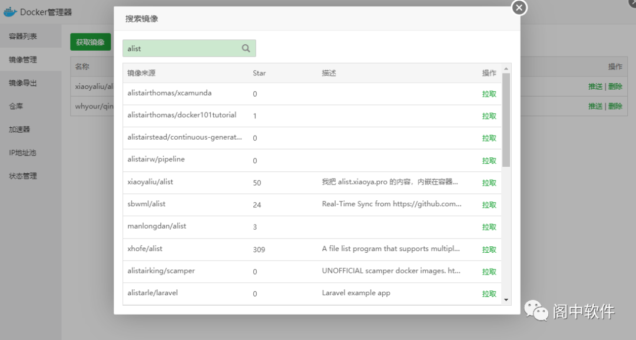Screen dimensions: 636x340
Task: Open IP地址池 in sidebar
Action: [23, 153]
